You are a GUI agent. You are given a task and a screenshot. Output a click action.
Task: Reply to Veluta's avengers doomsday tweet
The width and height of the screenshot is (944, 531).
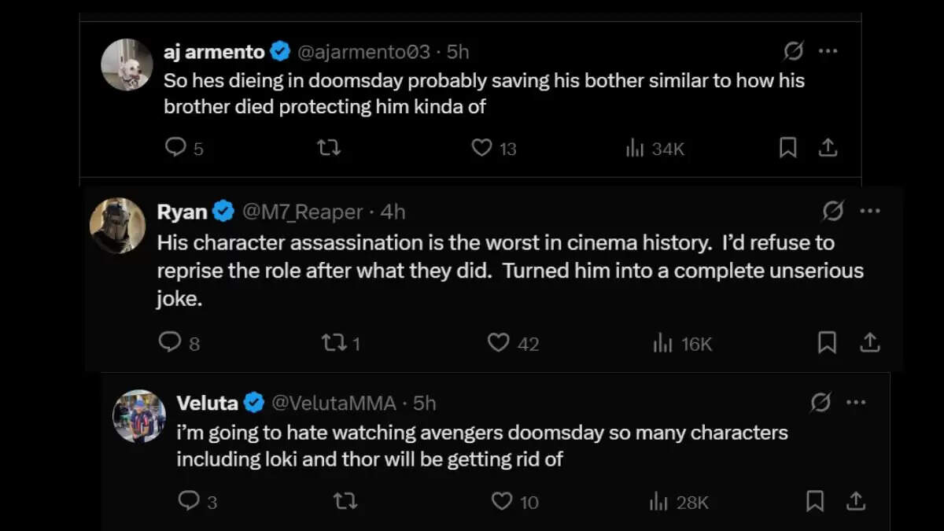point(188,500)
